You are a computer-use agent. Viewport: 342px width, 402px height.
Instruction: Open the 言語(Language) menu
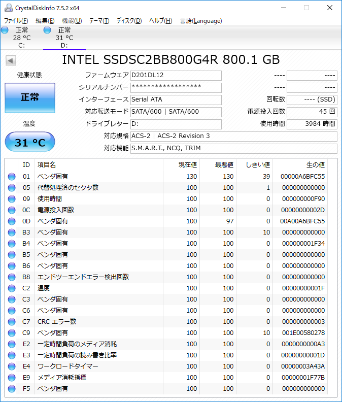(x=201, y=21)
